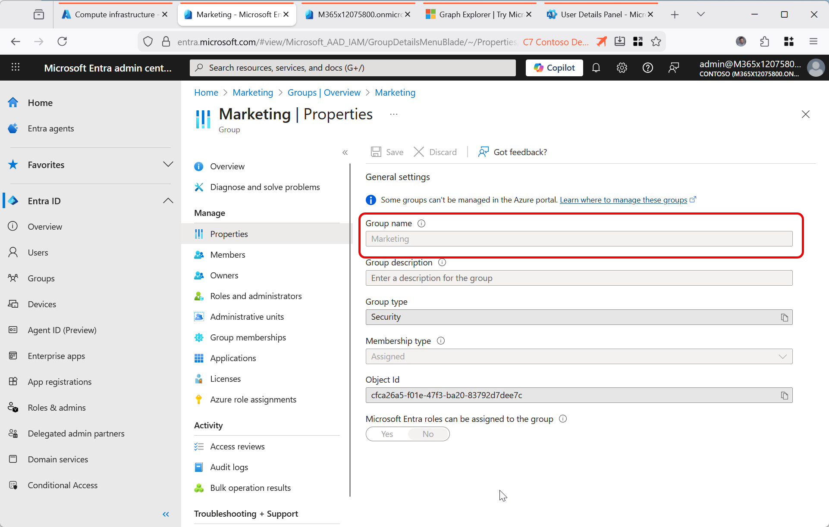Collapse the Entra ID section
Viewport: 829px width, 527px height.
pos(168,201)
